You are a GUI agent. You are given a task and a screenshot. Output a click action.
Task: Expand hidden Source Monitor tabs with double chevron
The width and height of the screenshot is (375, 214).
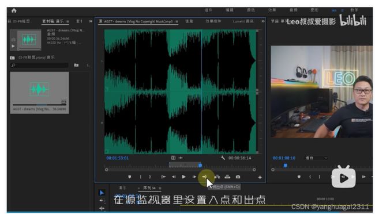click(263, 21)
